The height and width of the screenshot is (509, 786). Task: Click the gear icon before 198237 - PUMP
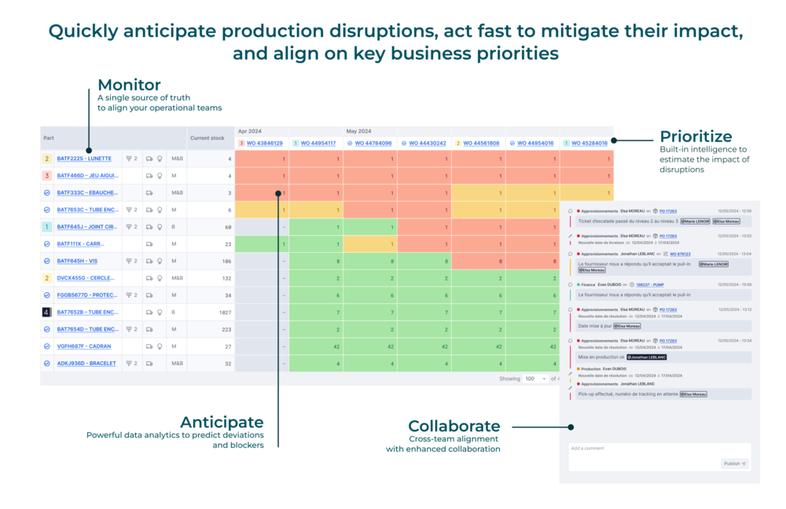pyautogui.click(x=633, y=285)
